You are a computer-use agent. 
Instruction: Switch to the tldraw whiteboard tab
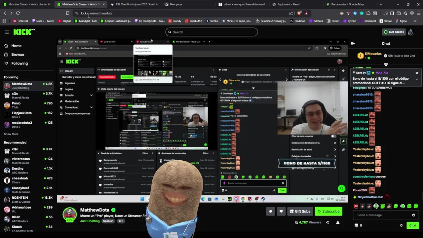coord(242,4)
